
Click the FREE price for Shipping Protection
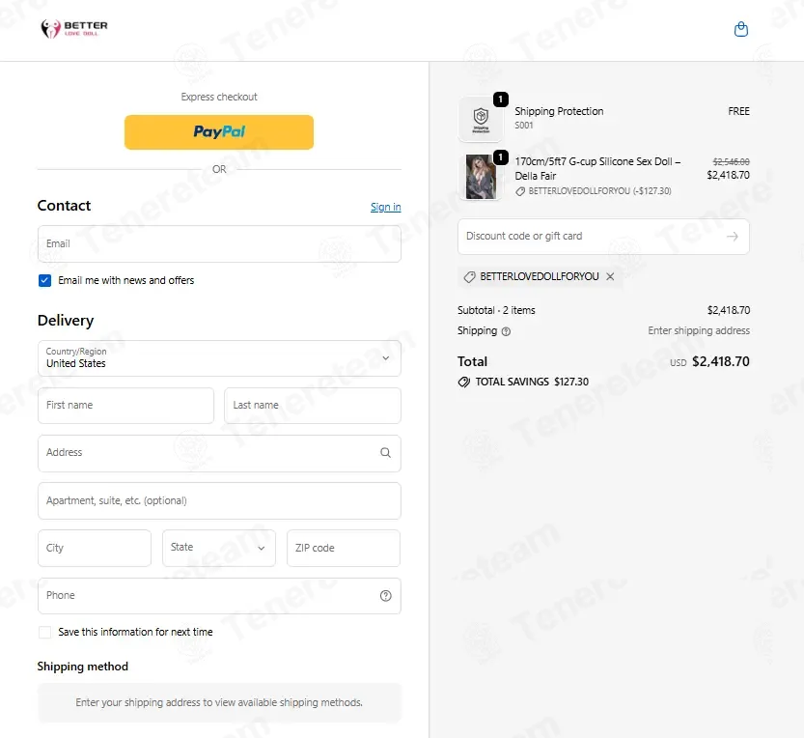(738, 111)
